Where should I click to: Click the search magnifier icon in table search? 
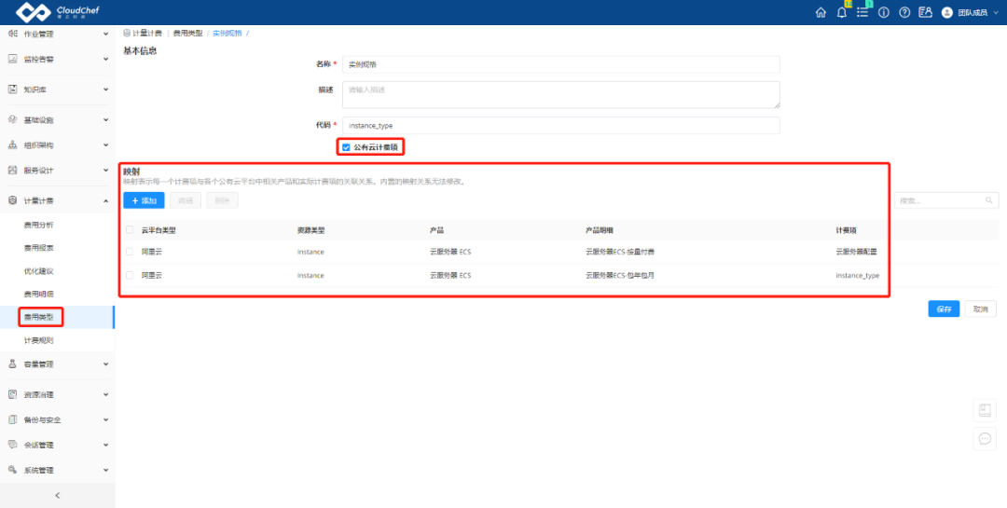click(x=989, y=200)
